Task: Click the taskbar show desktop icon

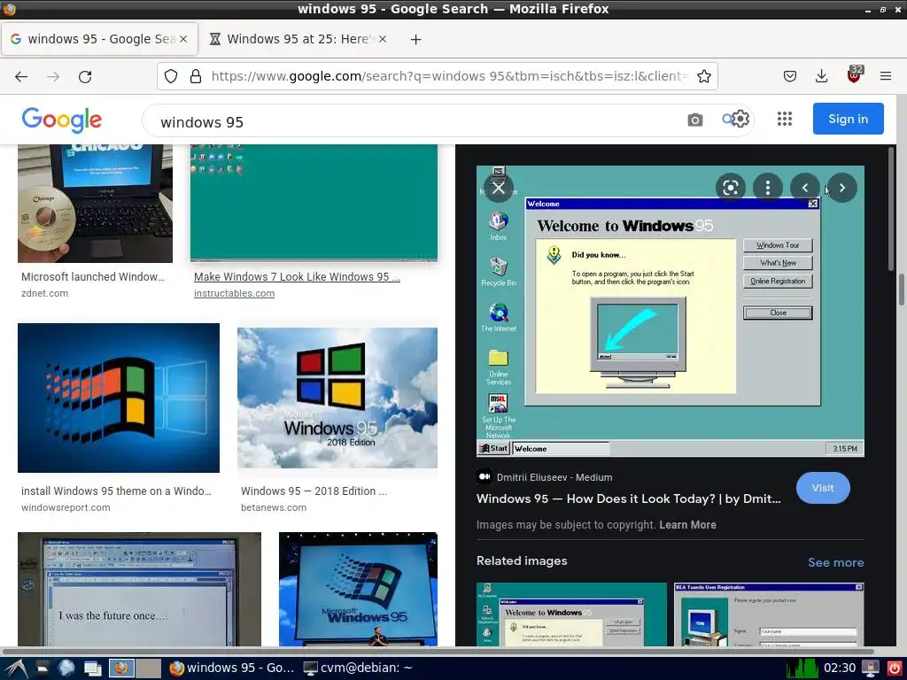Action: (x=43, y=668)
